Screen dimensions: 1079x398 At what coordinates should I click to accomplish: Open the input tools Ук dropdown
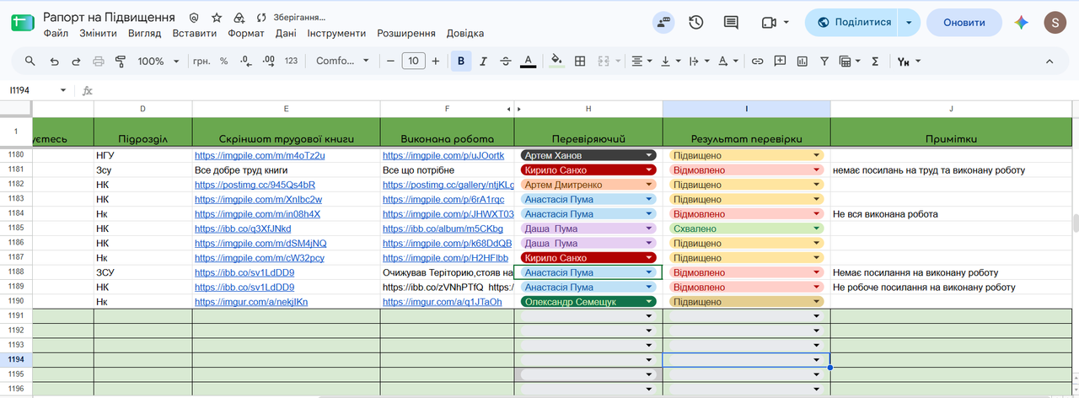[x=908, y=61]
